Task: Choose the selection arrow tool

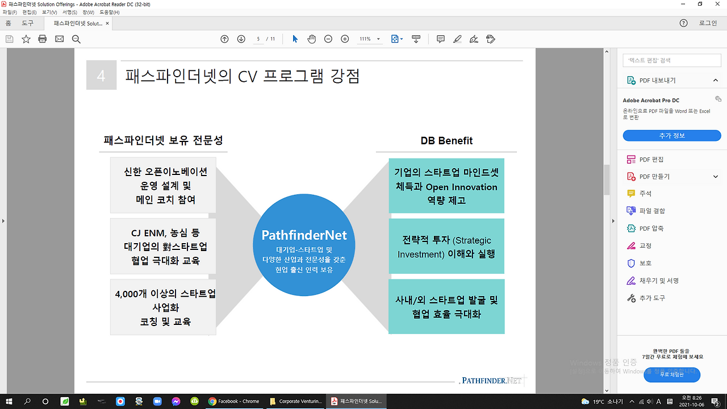Action: point(295,39)
